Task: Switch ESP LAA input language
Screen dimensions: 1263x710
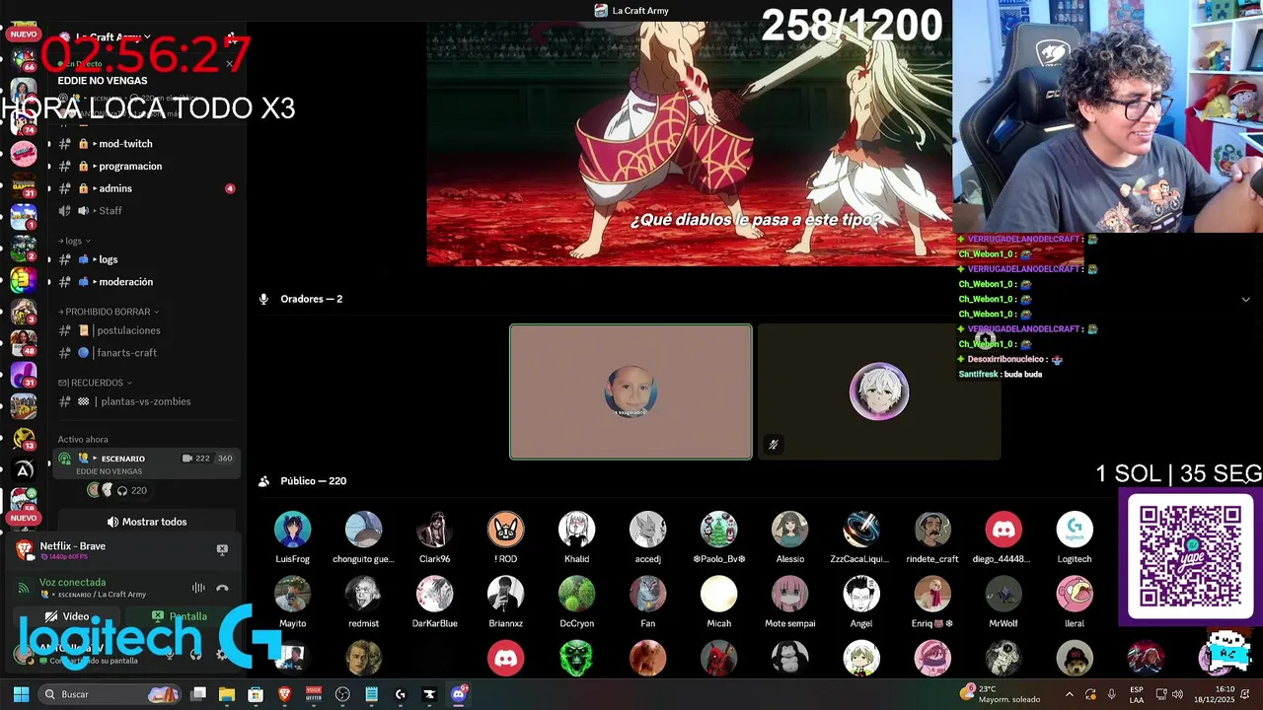Action: 1137,694
